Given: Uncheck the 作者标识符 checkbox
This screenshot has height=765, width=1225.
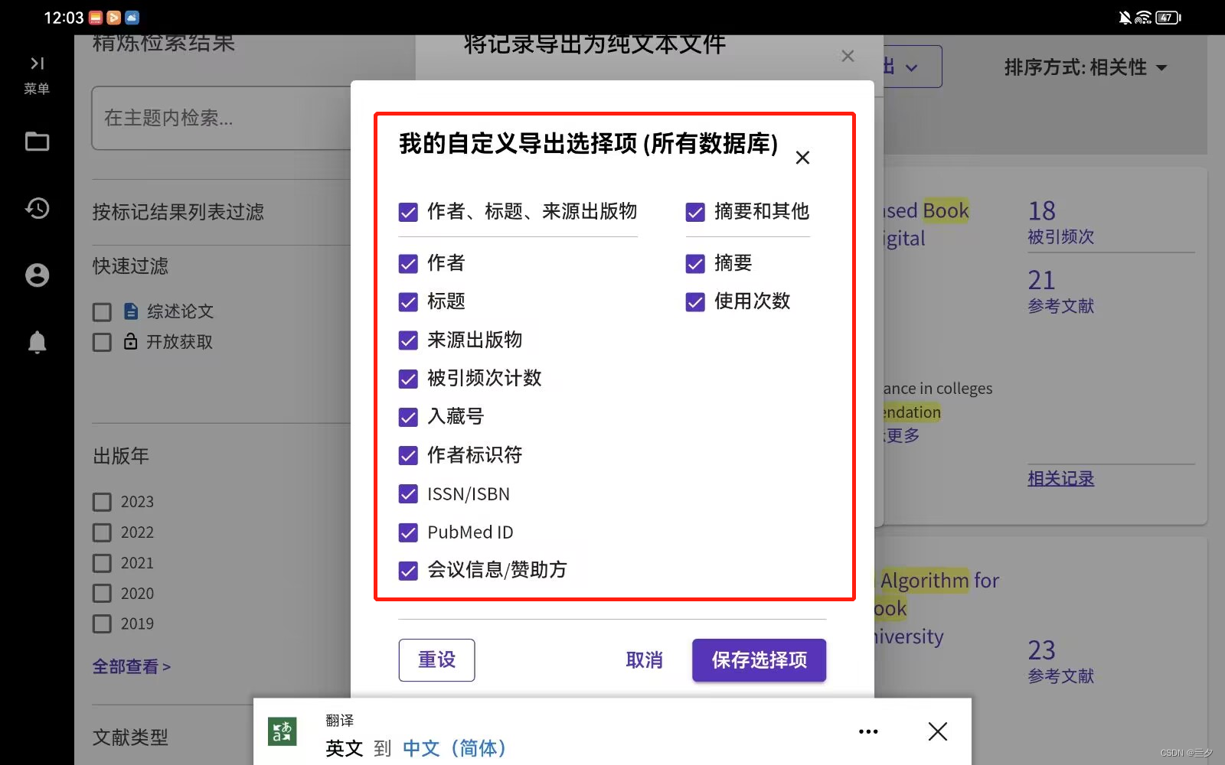Looking at the screenshot, I should pos(408,456).
